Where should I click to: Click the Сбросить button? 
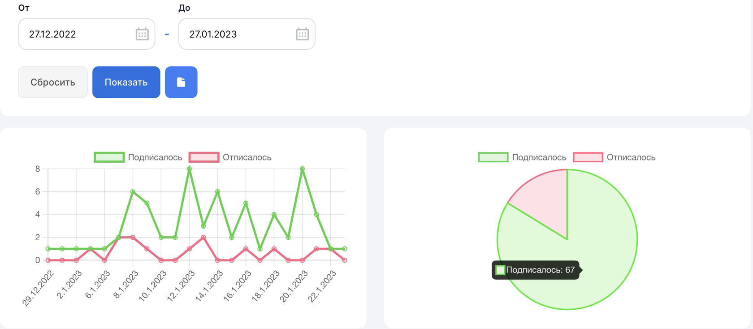tap(53, 82)
